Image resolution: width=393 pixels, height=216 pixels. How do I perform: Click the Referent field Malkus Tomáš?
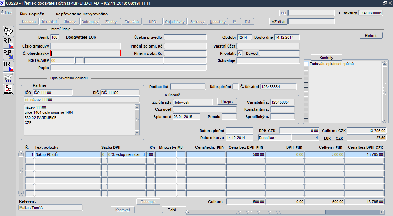51,208
